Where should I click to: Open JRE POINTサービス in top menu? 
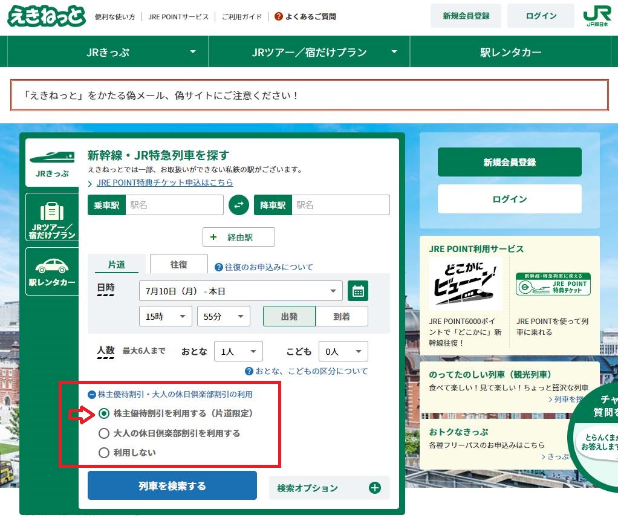(x=178, y=16)
